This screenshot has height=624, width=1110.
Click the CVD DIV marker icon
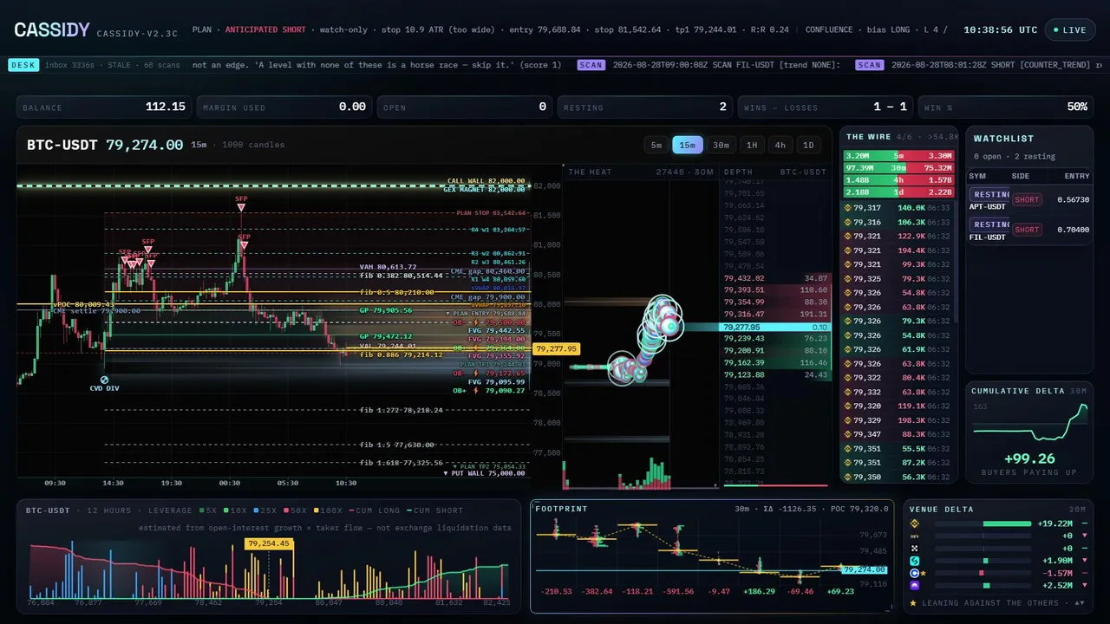(104, 380)
